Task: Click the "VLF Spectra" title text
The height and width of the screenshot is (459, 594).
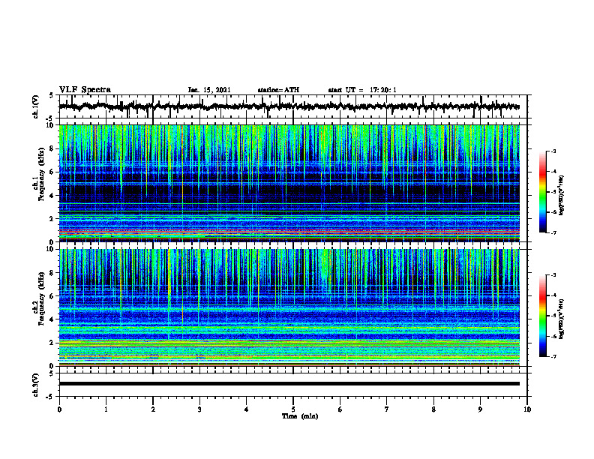Action: coord(85,90)
